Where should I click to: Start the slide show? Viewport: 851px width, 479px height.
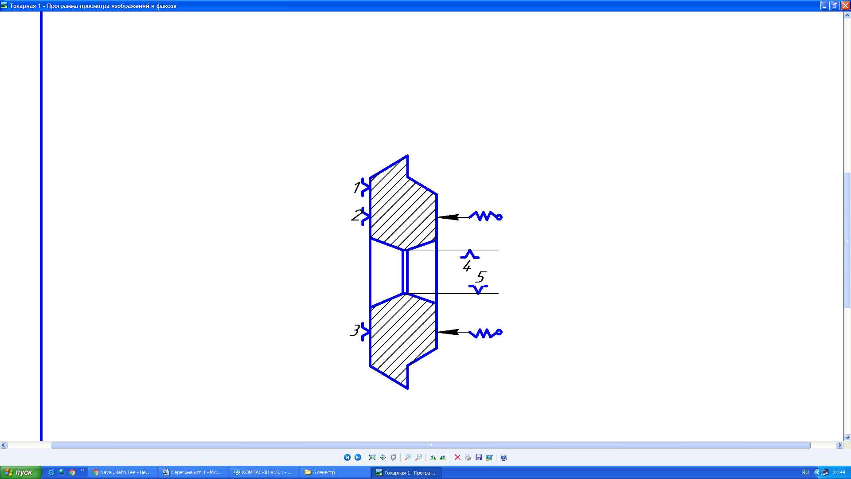click(x=394, y=457)
